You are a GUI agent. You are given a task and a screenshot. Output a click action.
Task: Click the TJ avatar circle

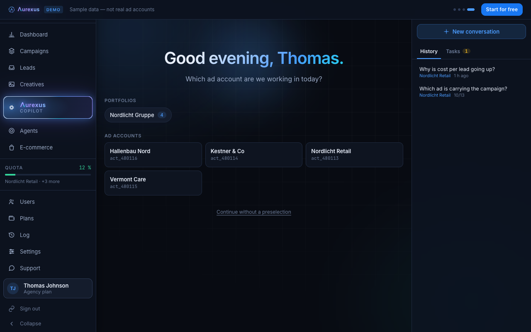(13, 288)
